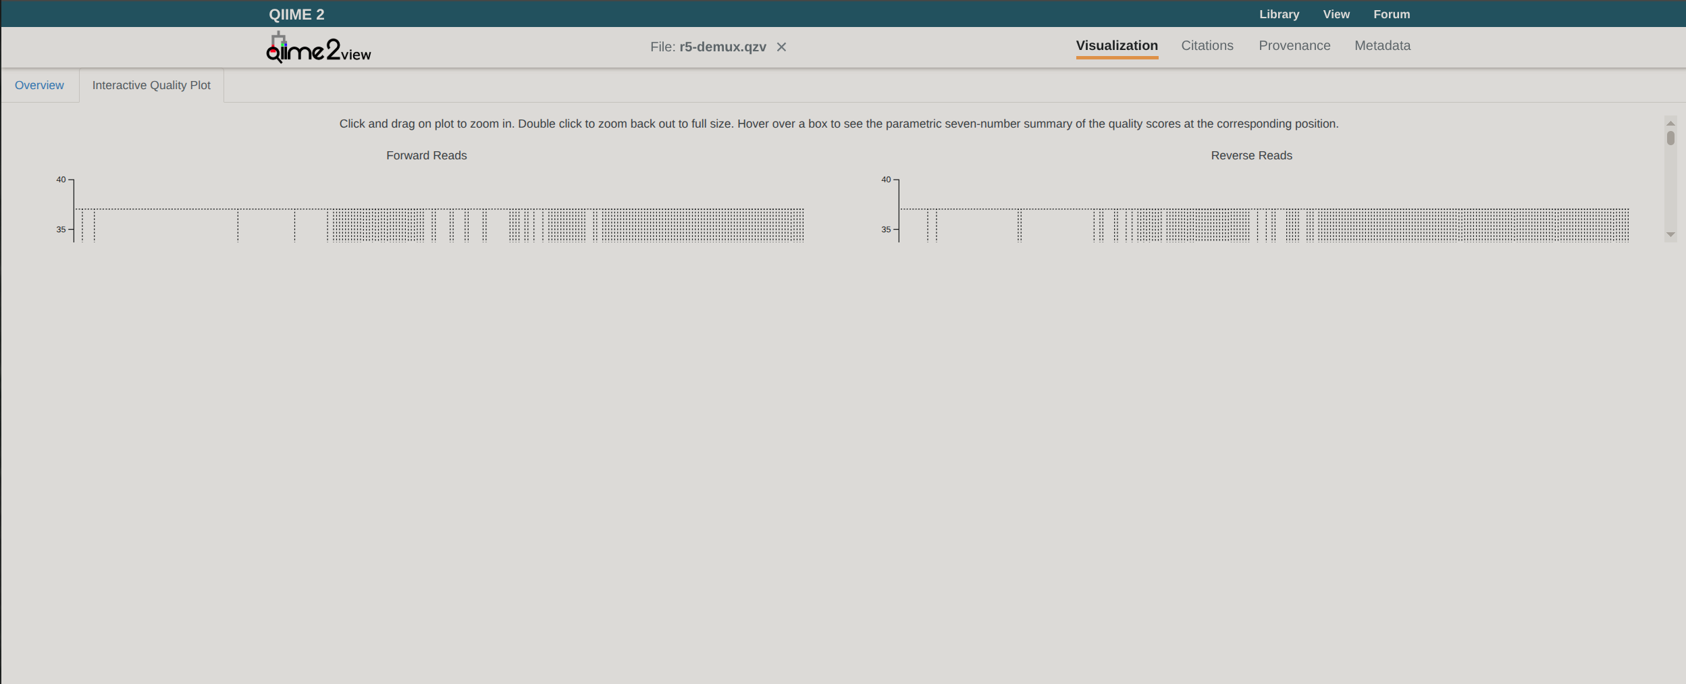Go to the Forum link
1686x684 pixels.
pos(1391,14)
